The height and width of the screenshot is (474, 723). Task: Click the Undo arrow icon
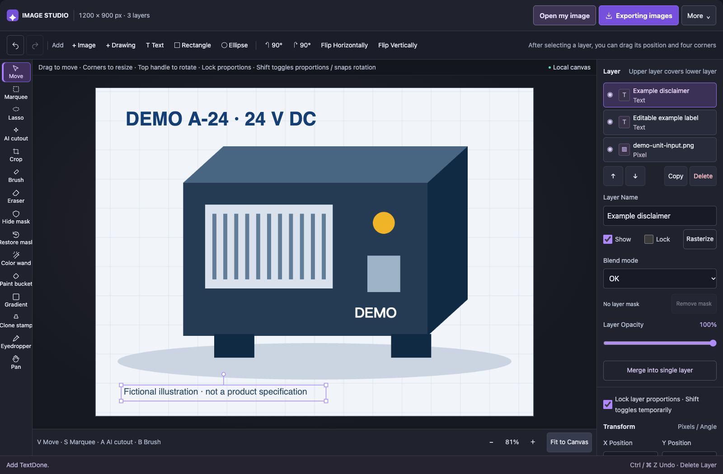[x=15, y=45]
